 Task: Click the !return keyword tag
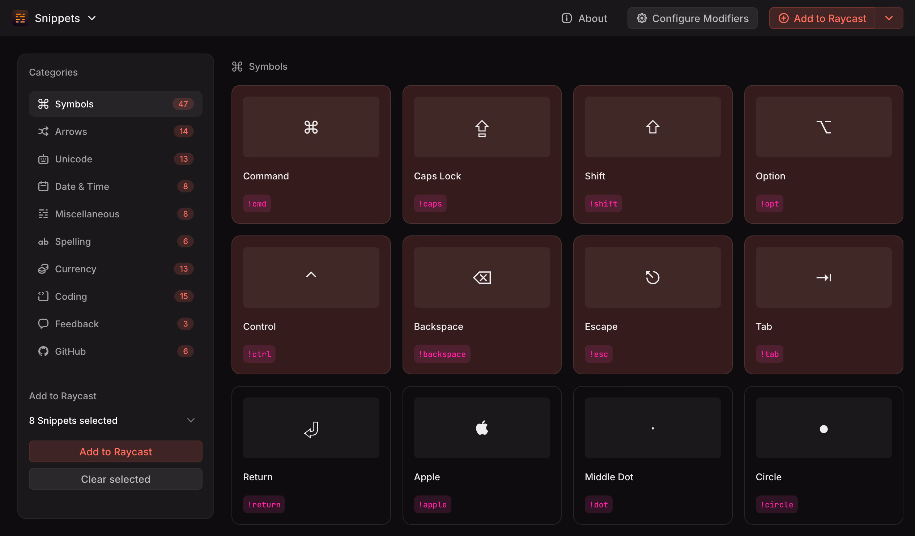point(264,505)
